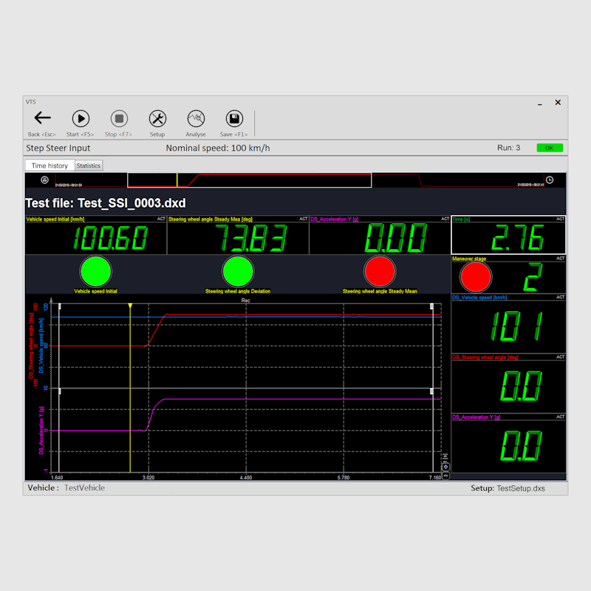Click the chart zoom magnifier icon
The width and height of the screenshot is (591, 591).
pos(446,456)
